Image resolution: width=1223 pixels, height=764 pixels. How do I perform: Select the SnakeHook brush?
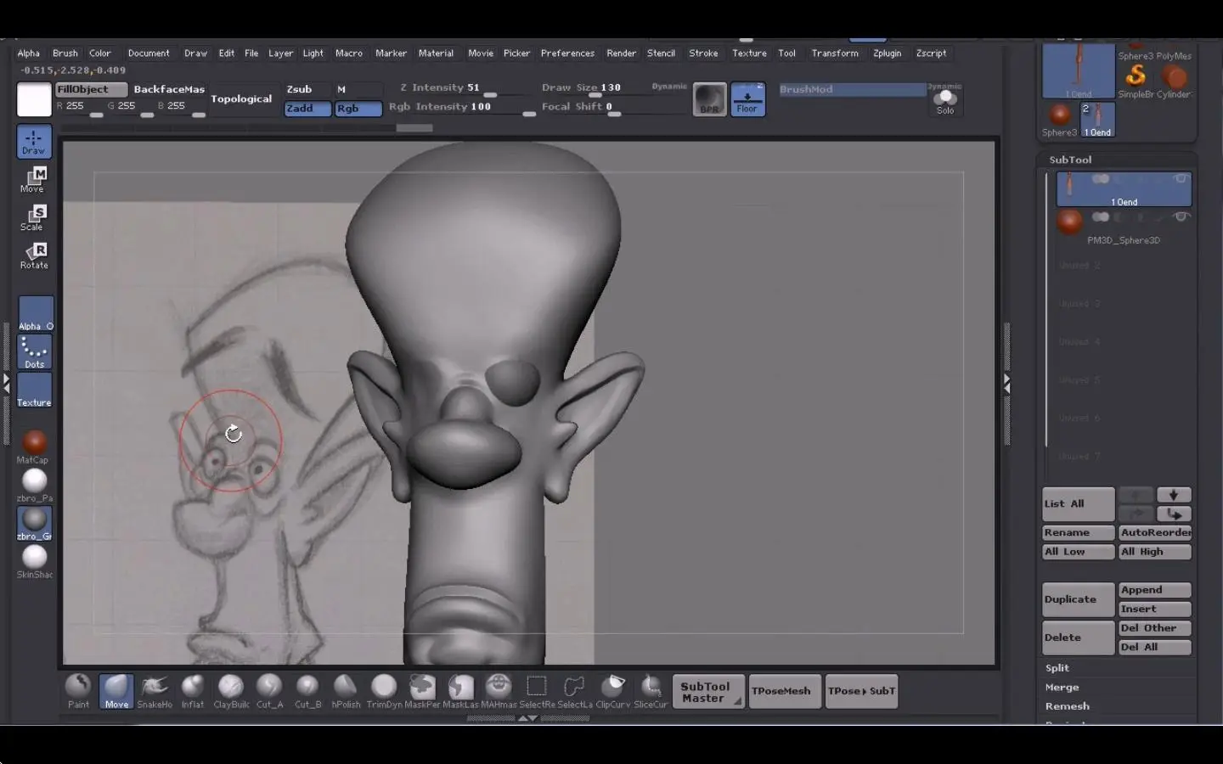155,691
